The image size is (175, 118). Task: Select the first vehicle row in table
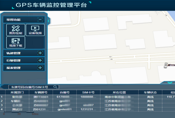coord(78,97)
